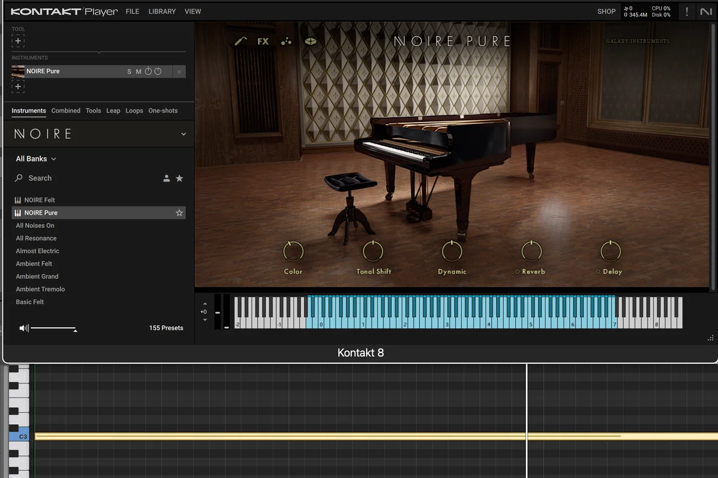This screenshot has width=718, height=478.
Task: Toggle the Reverb effect on
Action: pyautogui.click(x=517, y=272)
